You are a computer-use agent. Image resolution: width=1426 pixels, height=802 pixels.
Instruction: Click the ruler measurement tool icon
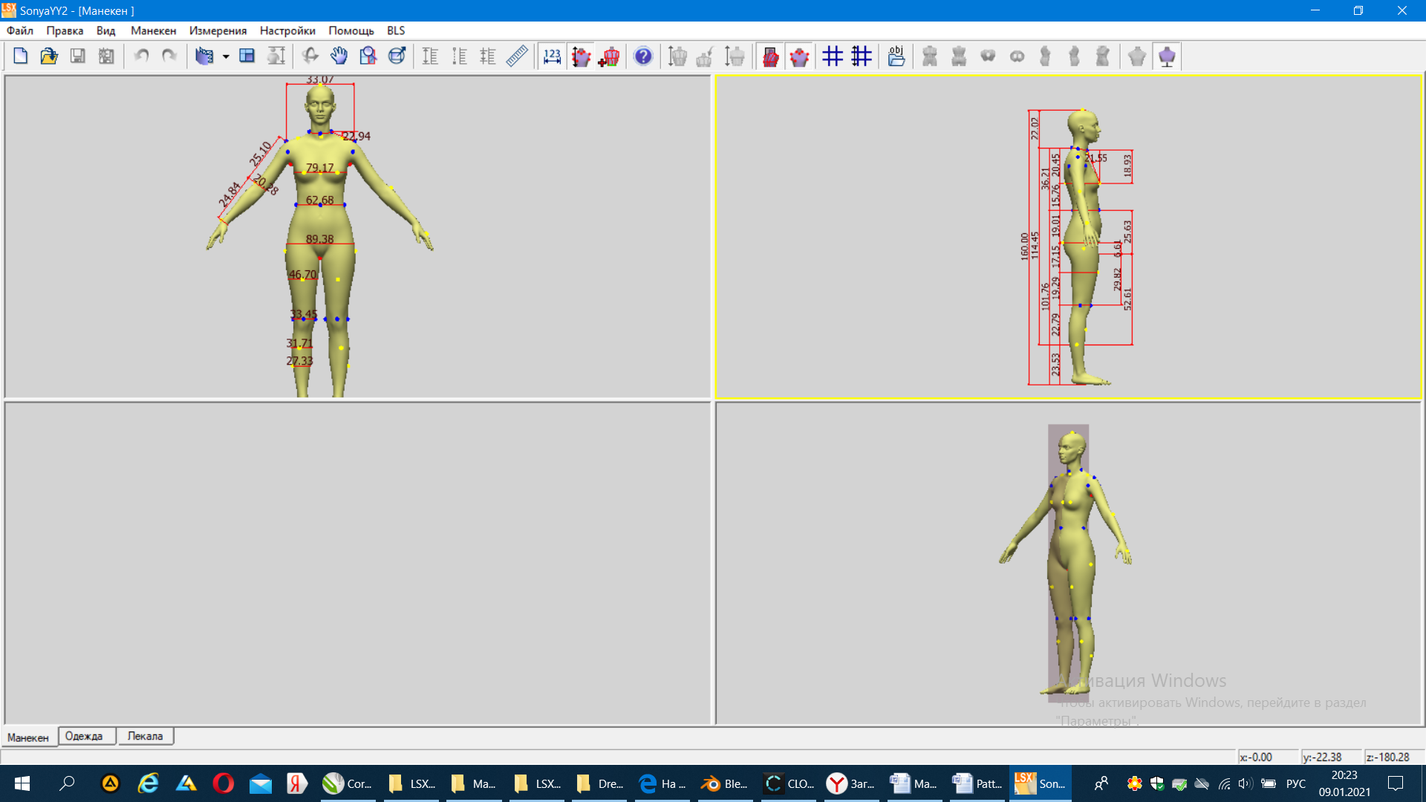pos(517,56)
